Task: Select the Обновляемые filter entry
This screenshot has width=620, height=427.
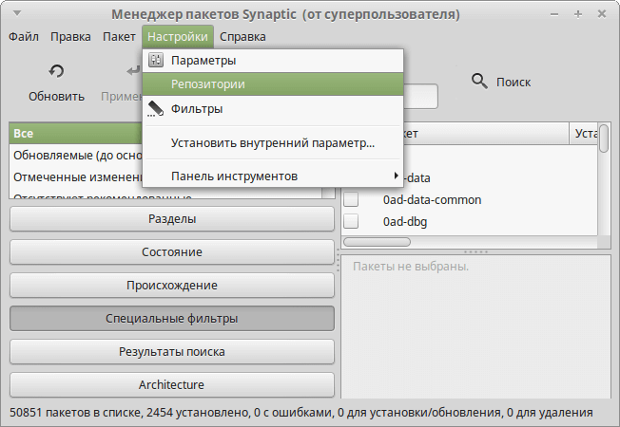Action: pyautogui.click(x=76, y=156)
